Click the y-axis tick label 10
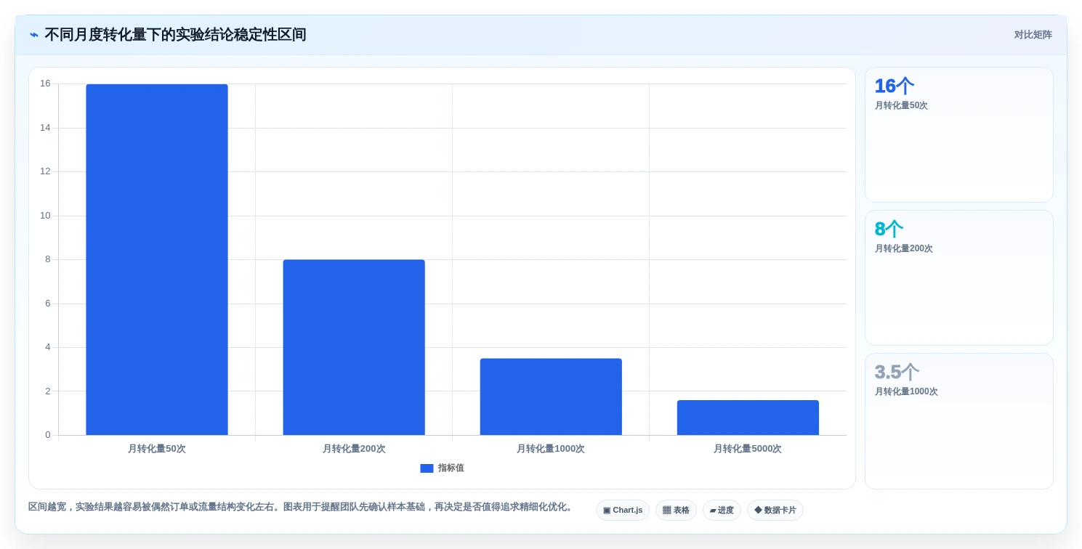The height and width of the screenshot is (549, 1082). point(46,216)
